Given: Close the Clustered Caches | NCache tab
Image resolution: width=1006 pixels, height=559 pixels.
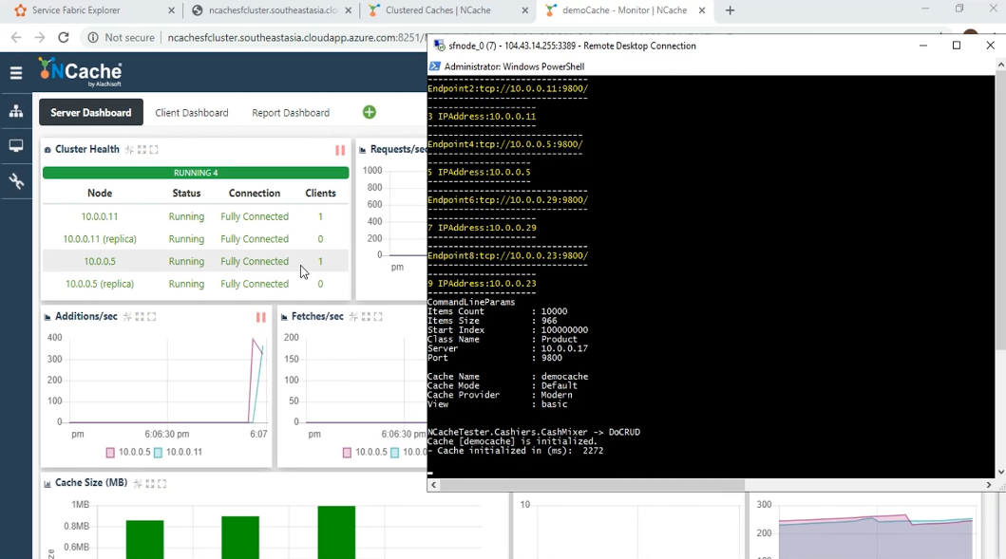Looking at the screenshot, I should (524, 10).
